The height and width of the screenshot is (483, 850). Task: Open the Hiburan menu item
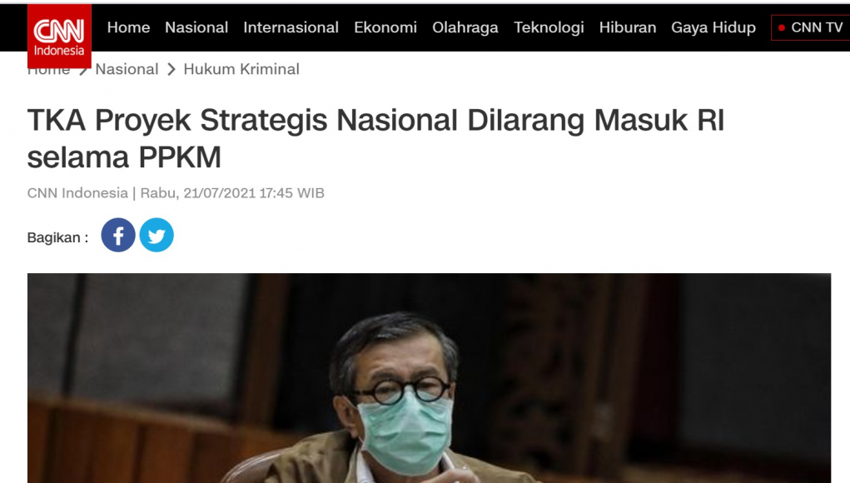point(627,27)
